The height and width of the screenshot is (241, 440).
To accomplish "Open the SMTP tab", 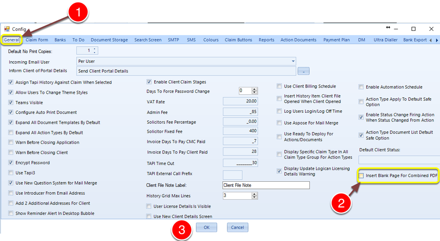I will 173,40.
